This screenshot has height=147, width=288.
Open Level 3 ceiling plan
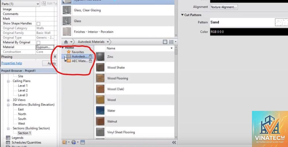click(x=23, y=95)
